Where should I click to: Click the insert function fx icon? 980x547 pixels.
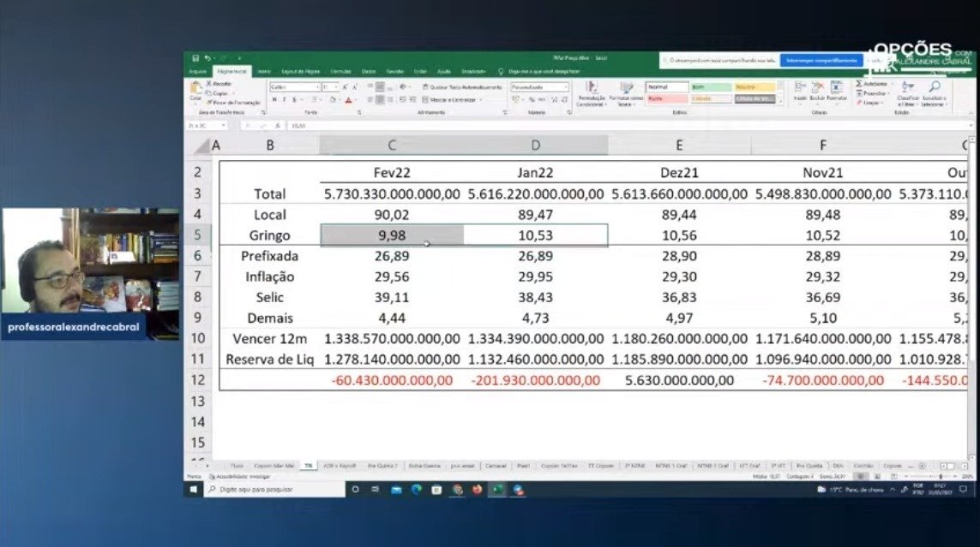tap(278, 125)
